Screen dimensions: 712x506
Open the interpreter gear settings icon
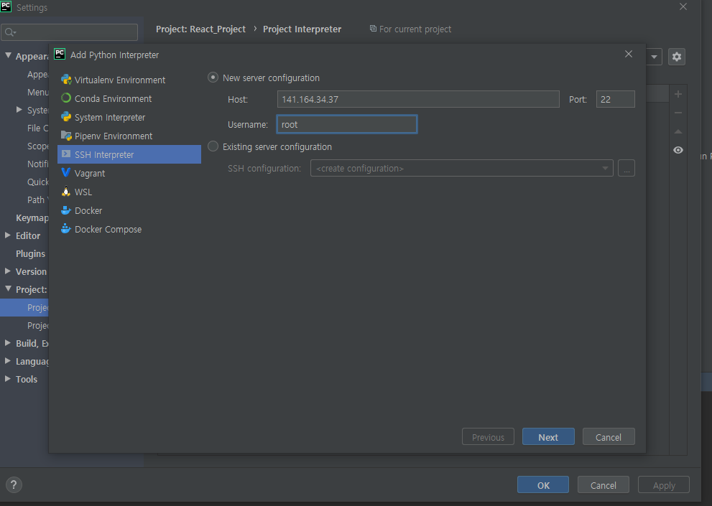pos(677,57)
